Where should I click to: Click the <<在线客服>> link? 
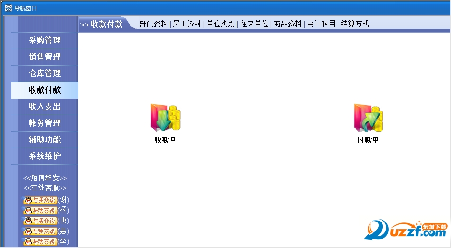tap(45, 188)
